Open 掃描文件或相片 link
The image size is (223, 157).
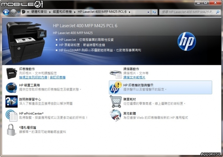pyautogui.click(x=134, y=77)
